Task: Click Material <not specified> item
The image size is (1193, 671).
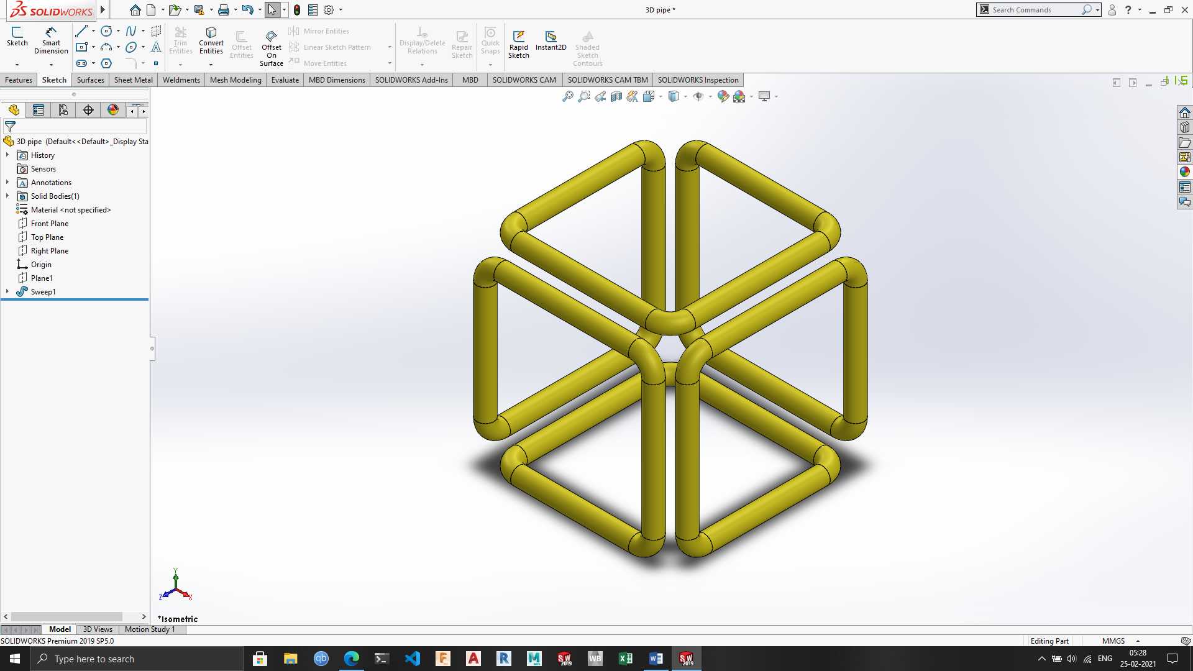Action: tap(71, 210)
